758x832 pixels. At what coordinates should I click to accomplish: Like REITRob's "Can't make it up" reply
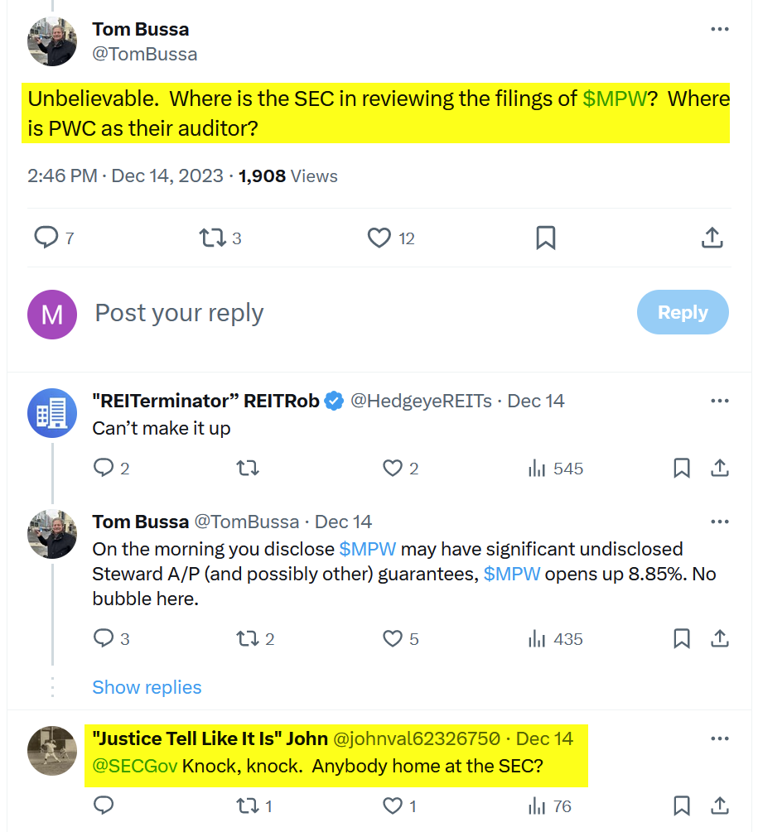point(393,469)
